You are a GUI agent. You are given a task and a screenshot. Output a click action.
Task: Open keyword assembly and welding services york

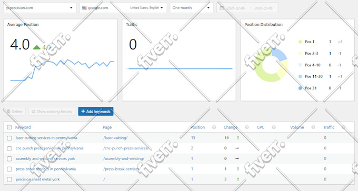[45, 158]
